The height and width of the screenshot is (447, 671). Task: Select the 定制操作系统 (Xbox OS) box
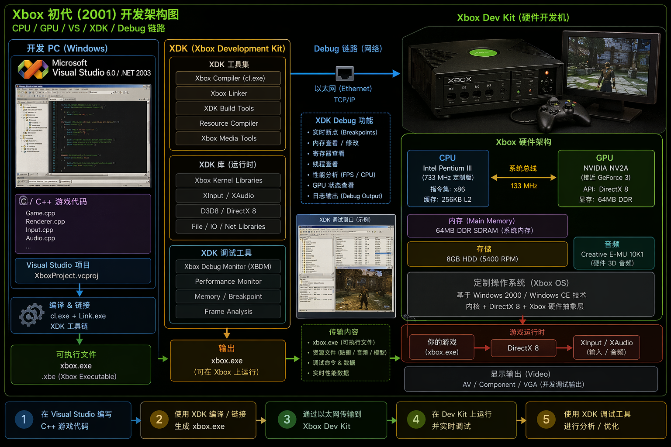(531, 294)
